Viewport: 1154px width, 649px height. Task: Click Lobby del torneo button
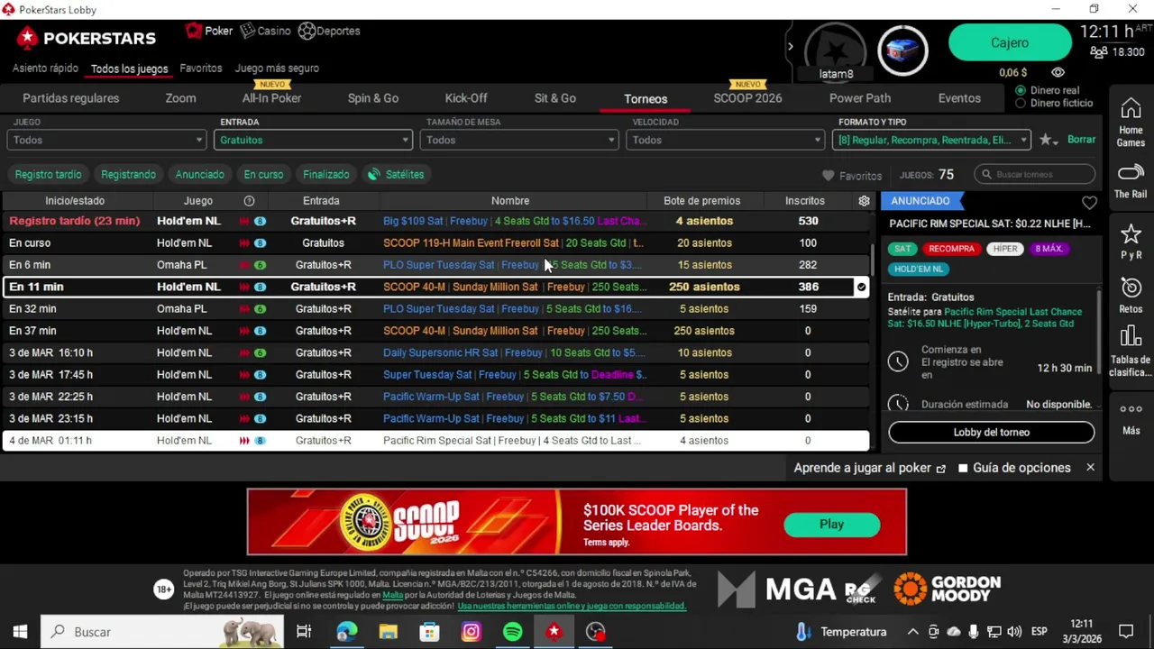991,433
